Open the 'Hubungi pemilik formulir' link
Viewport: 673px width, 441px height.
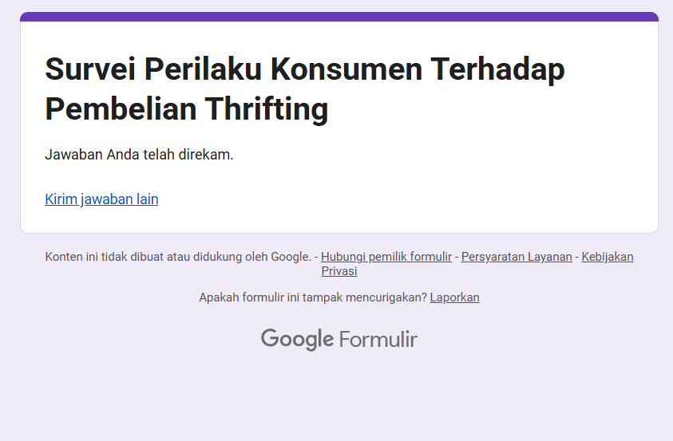[386, 257]
